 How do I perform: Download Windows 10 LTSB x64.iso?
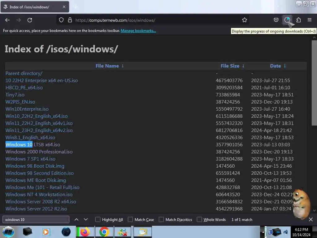pos(33,144)
